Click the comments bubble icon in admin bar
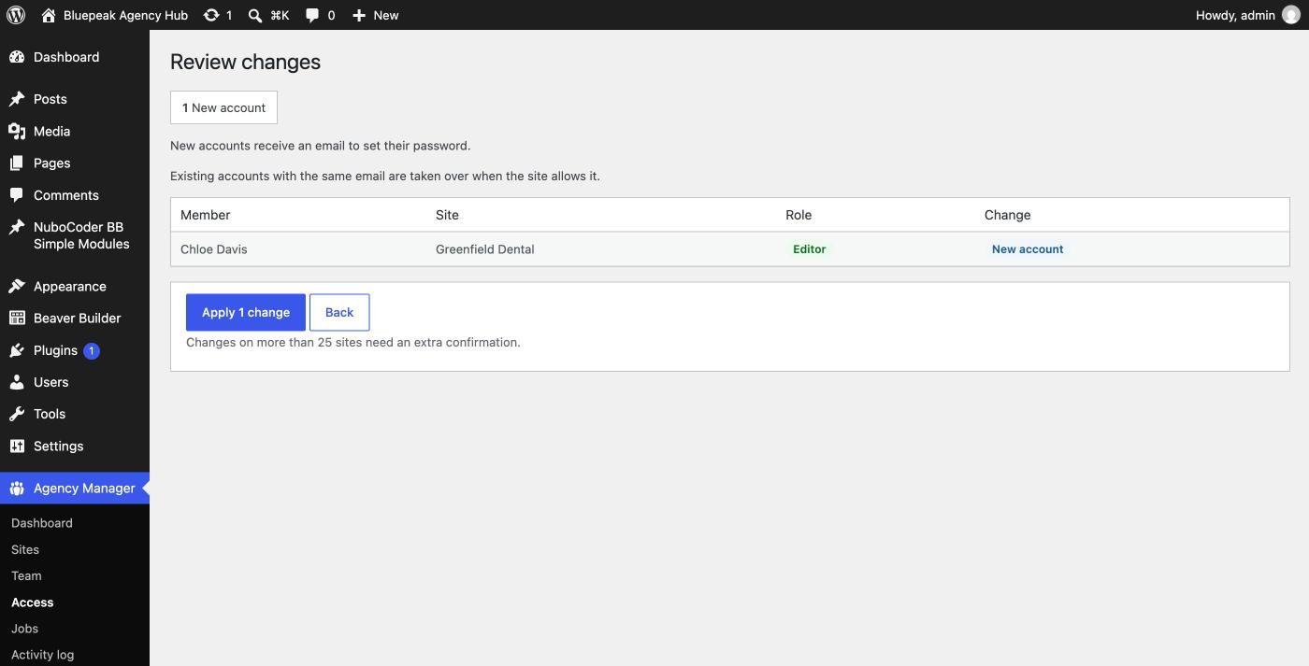This screenshot has height=666, width=1309. point(312,15)
